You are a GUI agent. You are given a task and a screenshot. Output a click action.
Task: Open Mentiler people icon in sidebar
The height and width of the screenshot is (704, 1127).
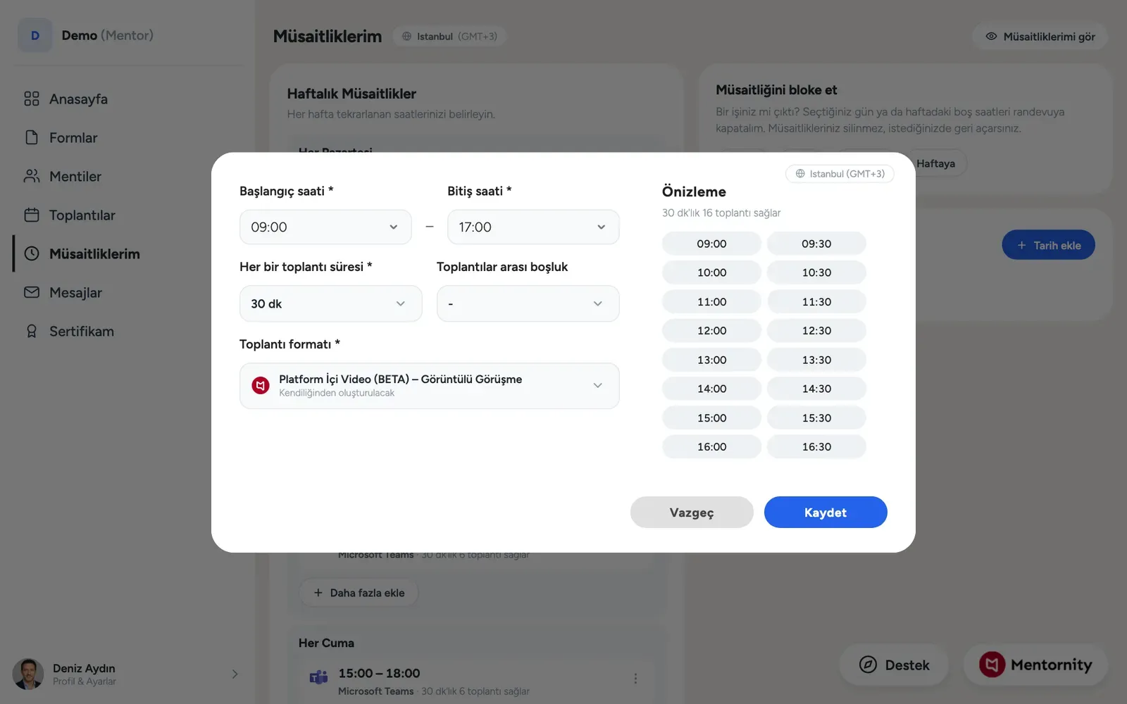[32, 176]
